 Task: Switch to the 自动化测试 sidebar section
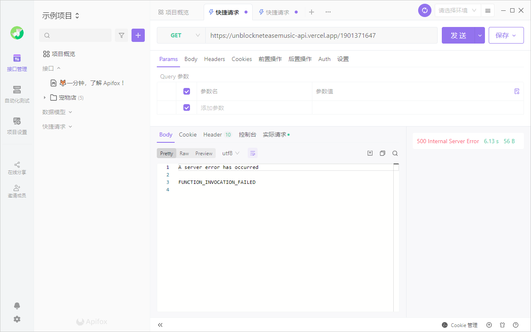(17, 95)
